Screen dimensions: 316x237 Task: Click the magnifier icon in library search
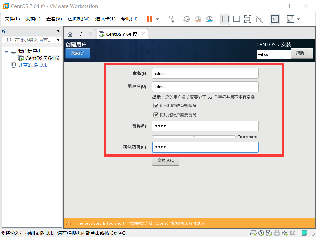[8, 40]
